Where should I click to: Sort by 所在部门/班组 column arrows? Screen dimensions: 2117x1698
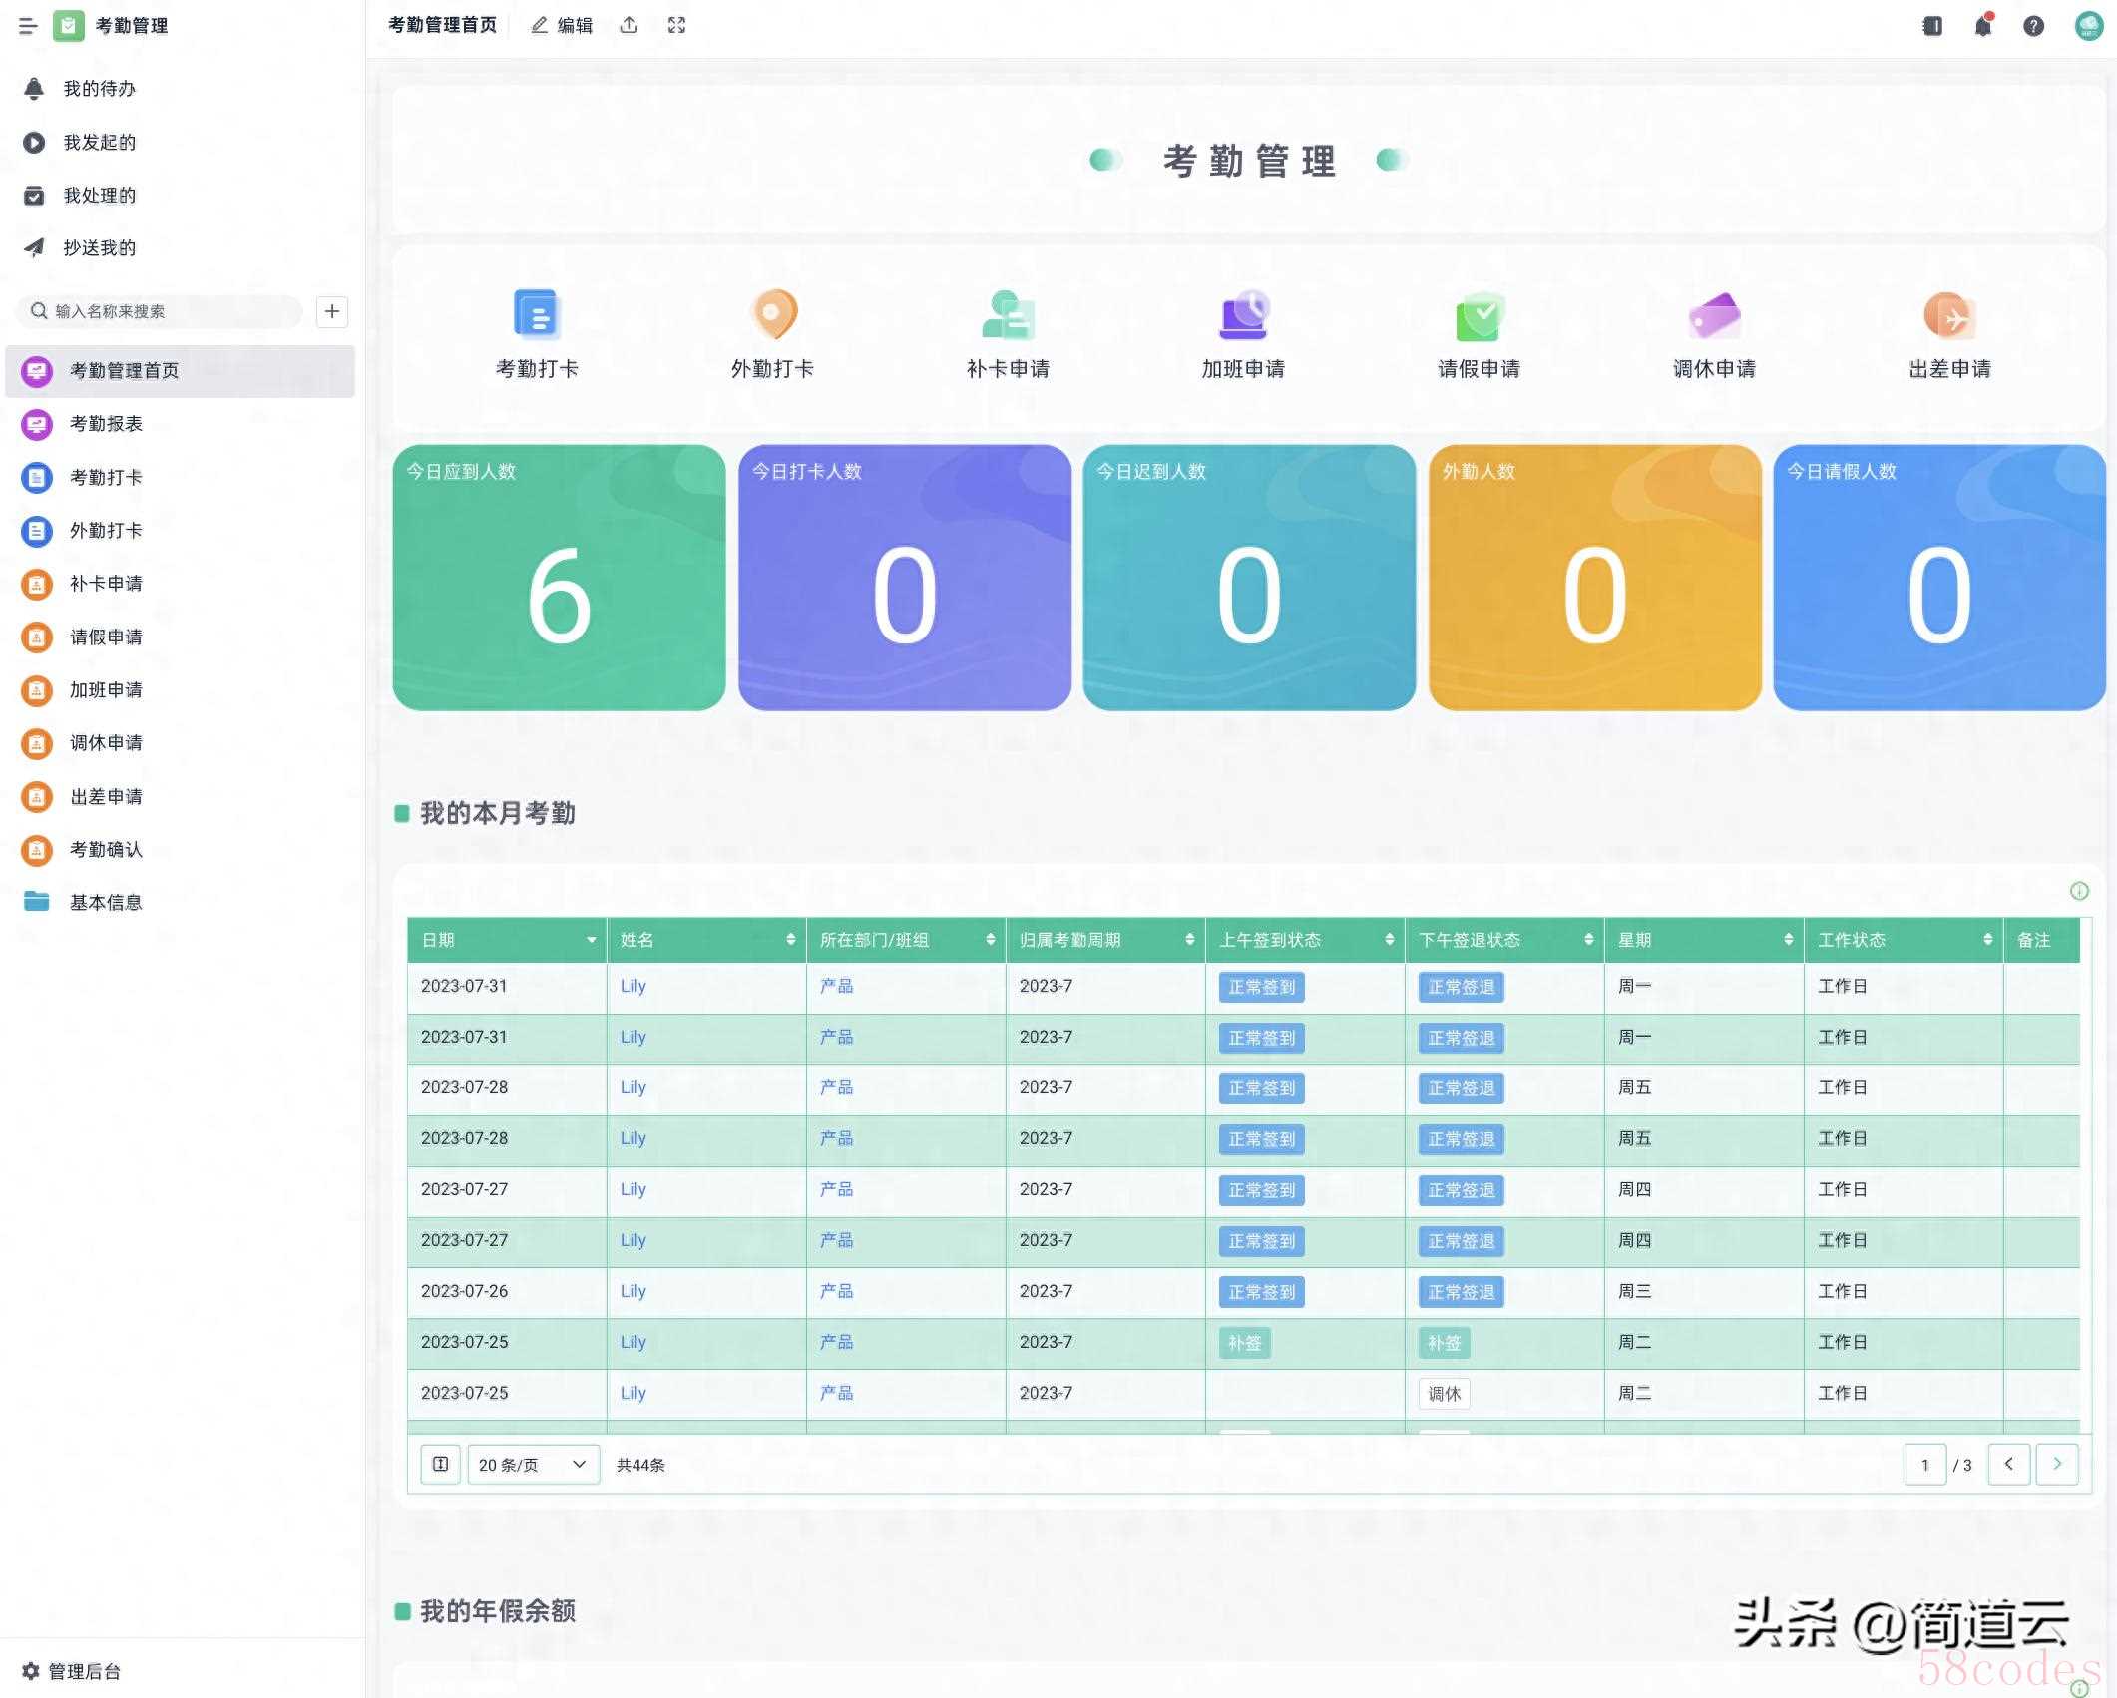point(991,940)
